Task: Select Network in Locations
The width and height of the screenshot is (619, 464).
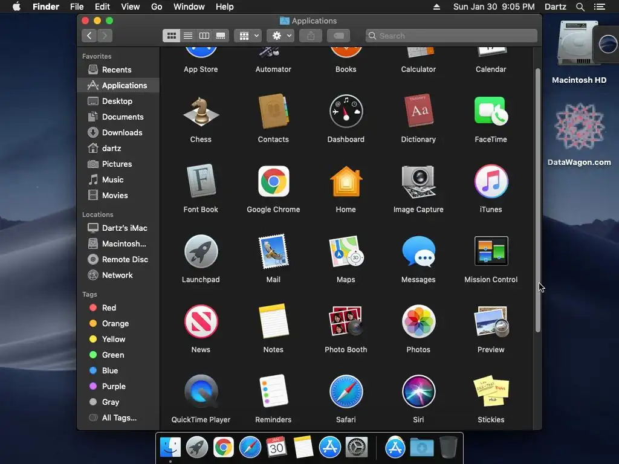Action: (x=118, y=275)
